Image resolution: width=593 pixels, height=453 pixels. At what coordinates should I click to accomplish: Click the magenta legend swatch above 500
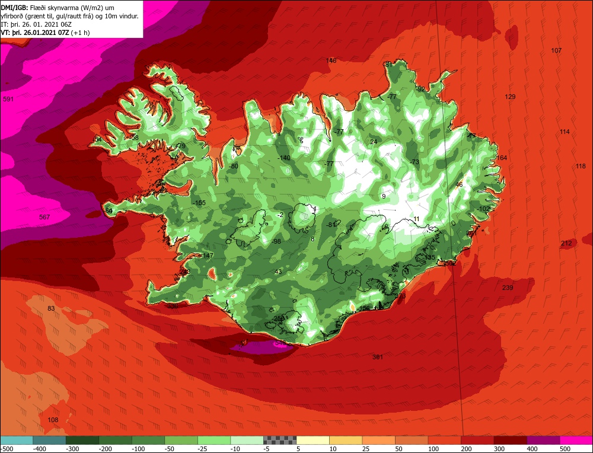coord(576,440)
